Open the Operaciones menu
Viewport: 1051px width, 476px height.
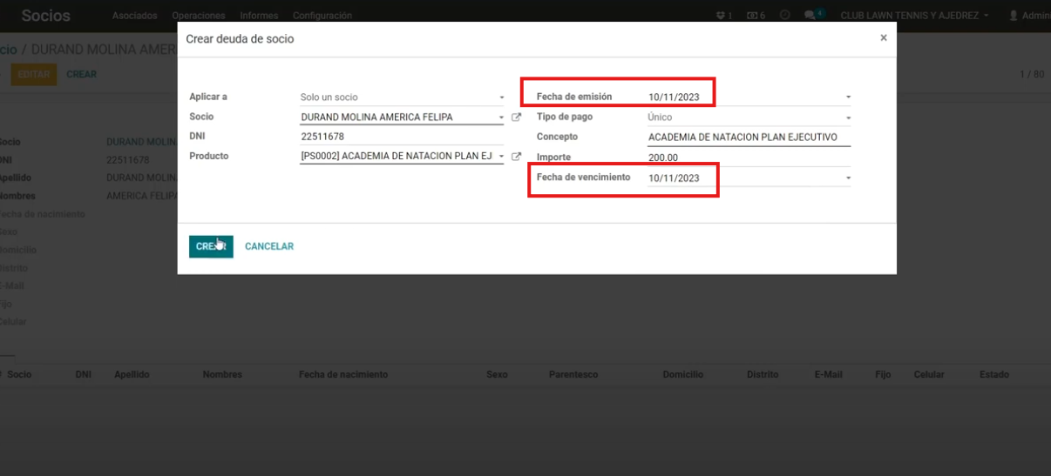[x=199, y=16]
